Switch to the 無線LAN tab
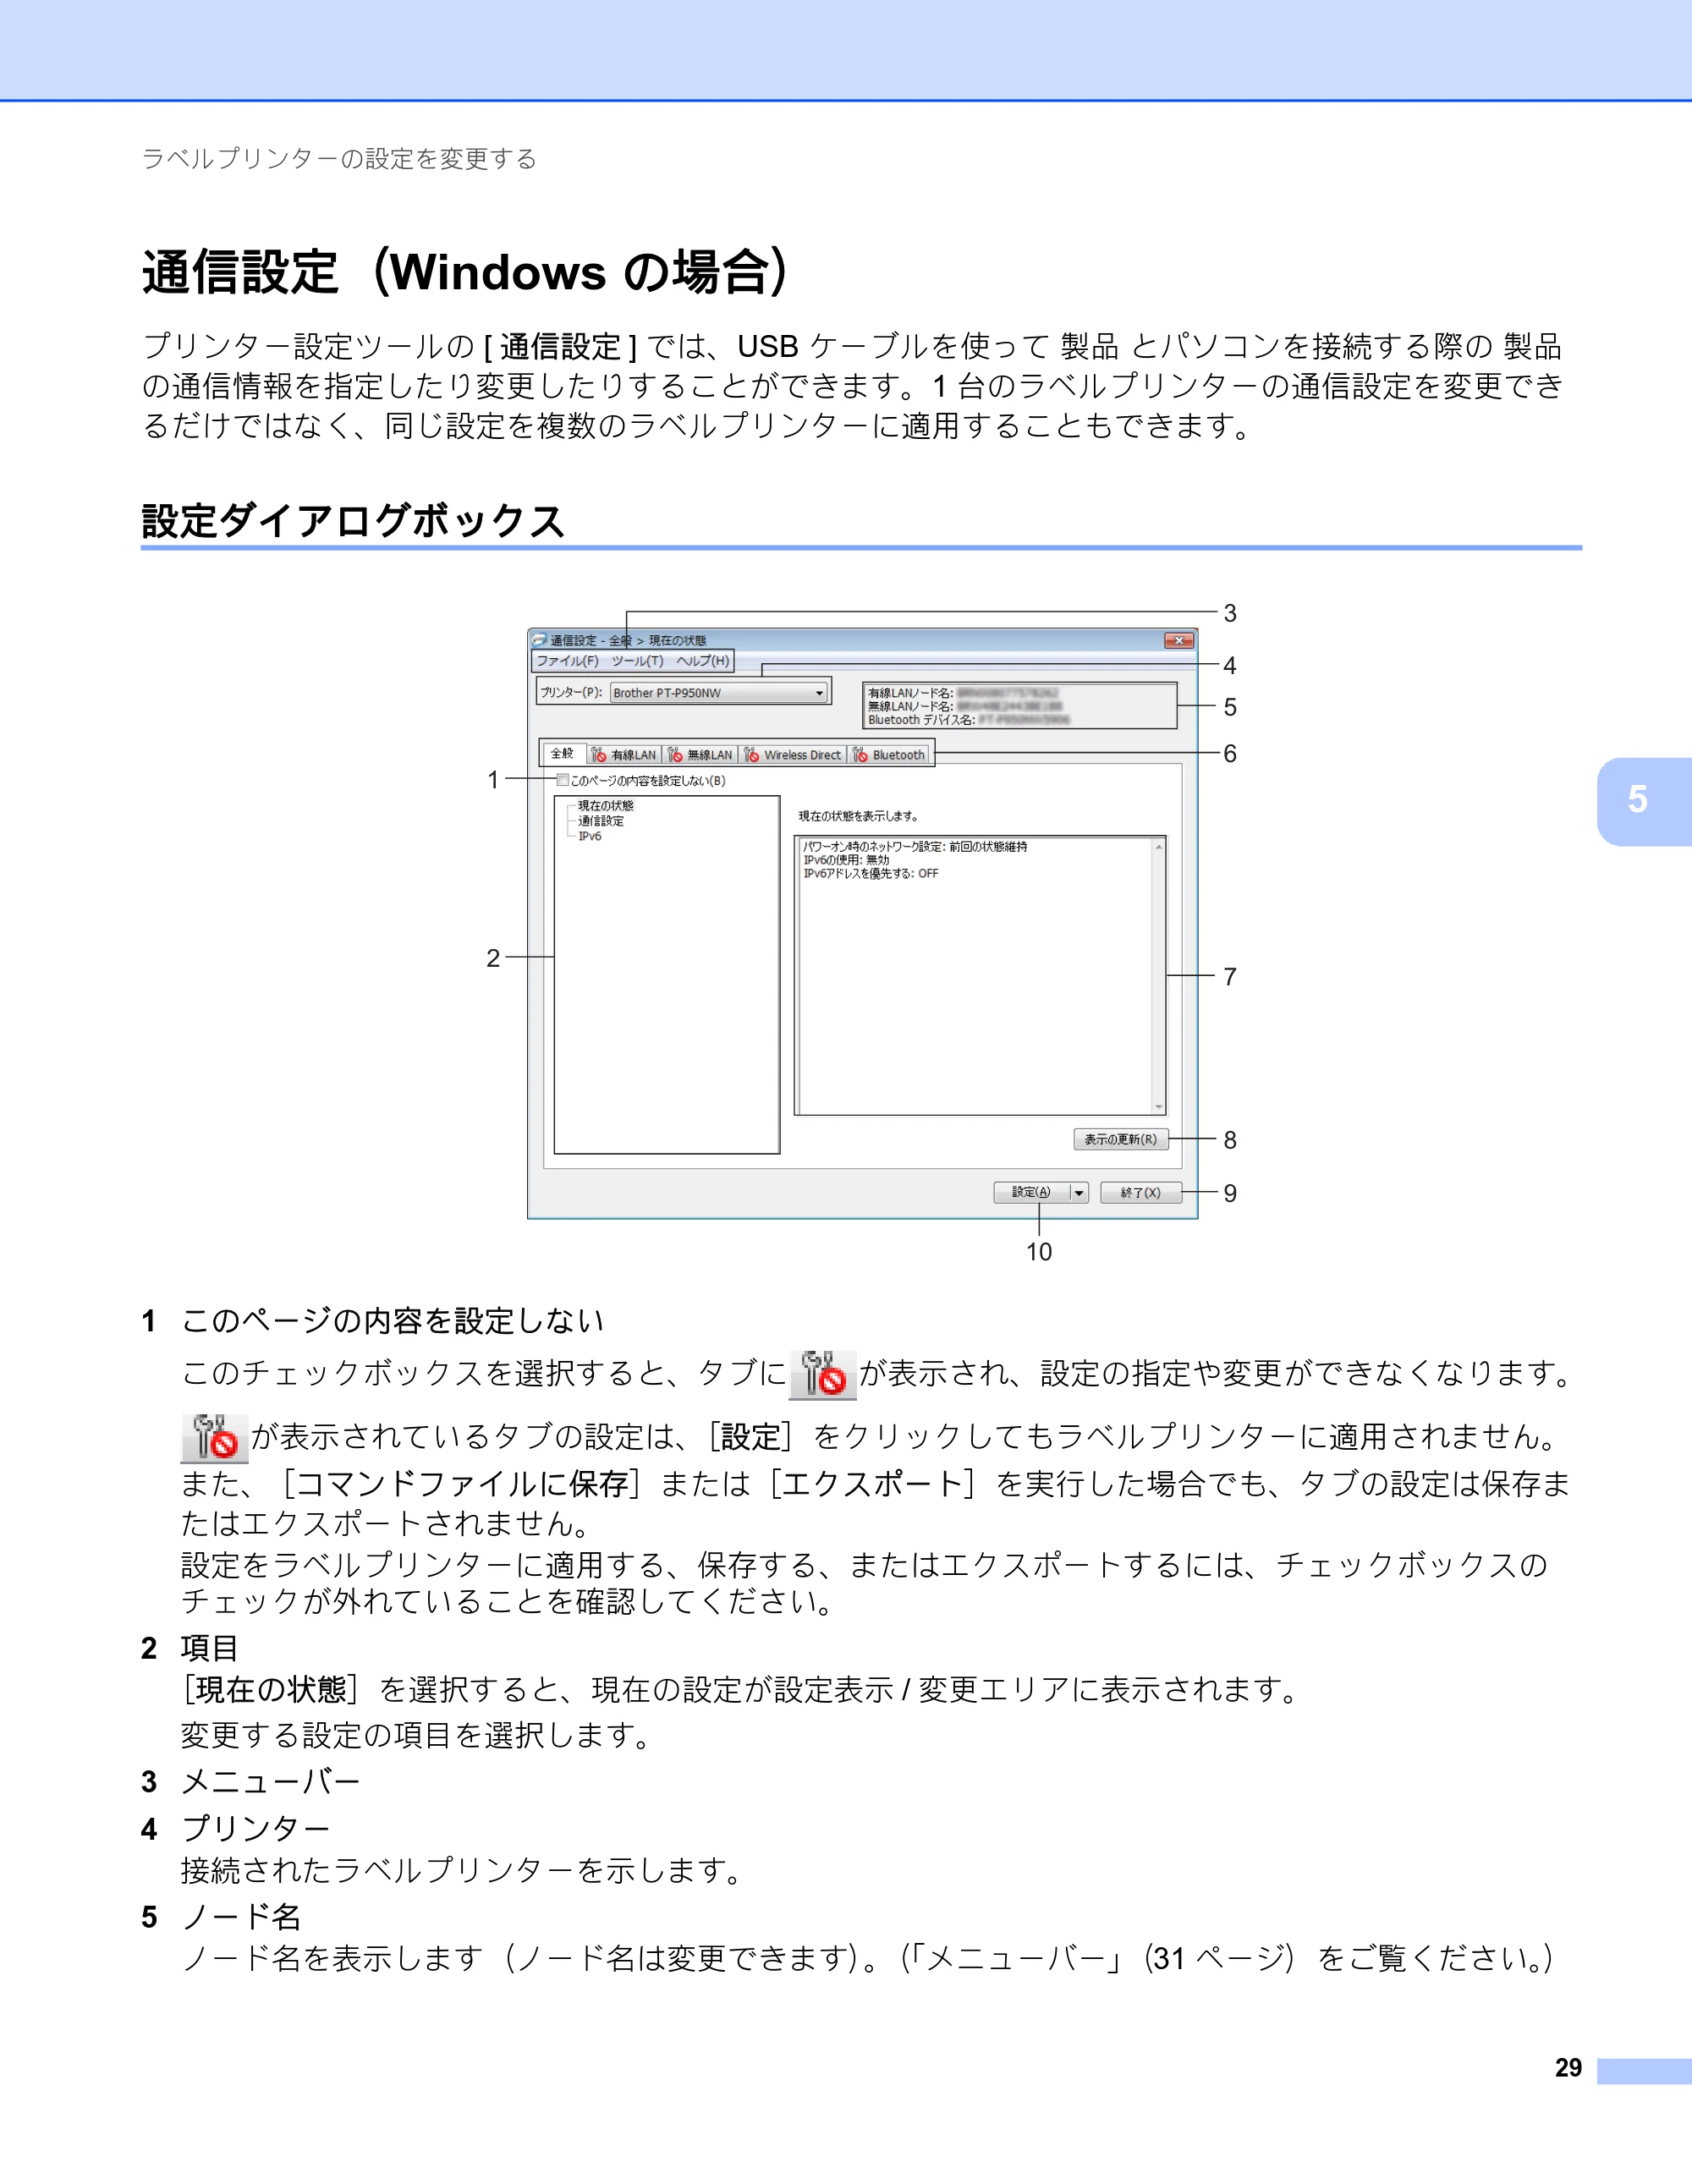The height and width of the screenshot is (2184, 1692). pos(700,755)
